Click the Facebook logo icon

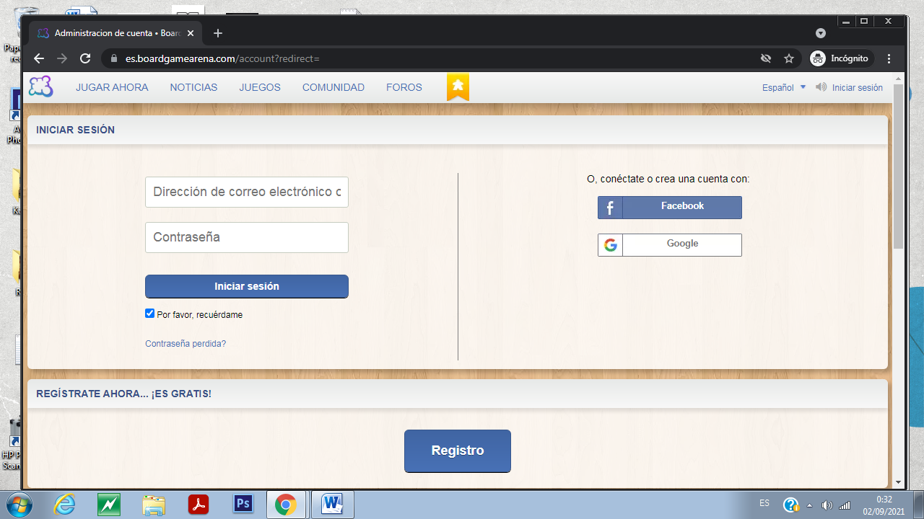click(610, 208)
